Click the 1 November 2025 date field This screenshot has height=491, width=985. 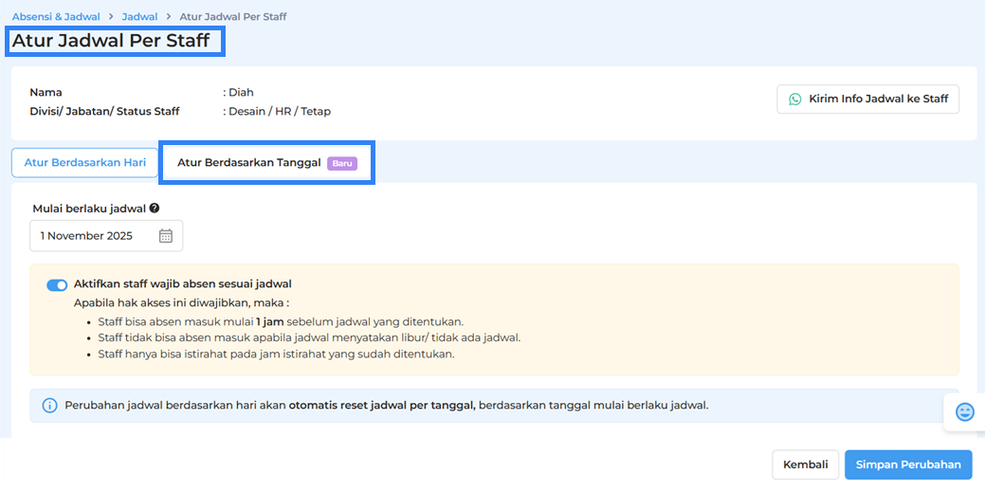pos(93,236)
